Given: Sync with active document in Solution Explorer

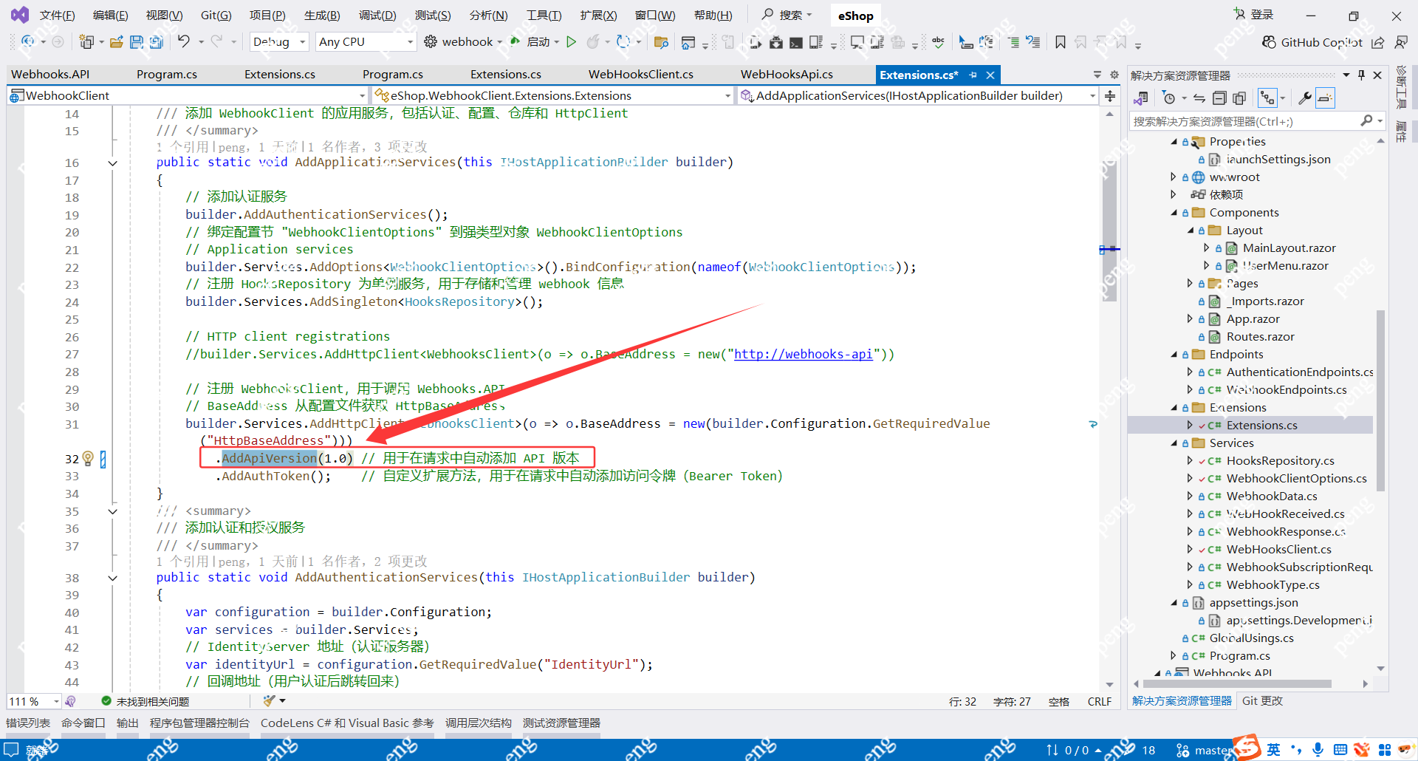Looking at the screenshot, I should (1199, 98).
